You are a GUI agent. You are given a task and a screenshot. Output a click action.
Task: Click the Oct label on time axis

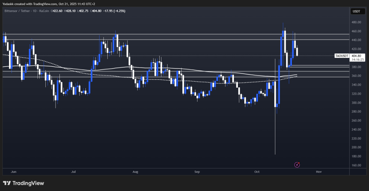(x=257, y=172)
